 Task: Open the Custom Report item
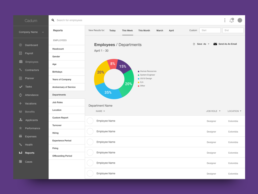tap(67, 118)
